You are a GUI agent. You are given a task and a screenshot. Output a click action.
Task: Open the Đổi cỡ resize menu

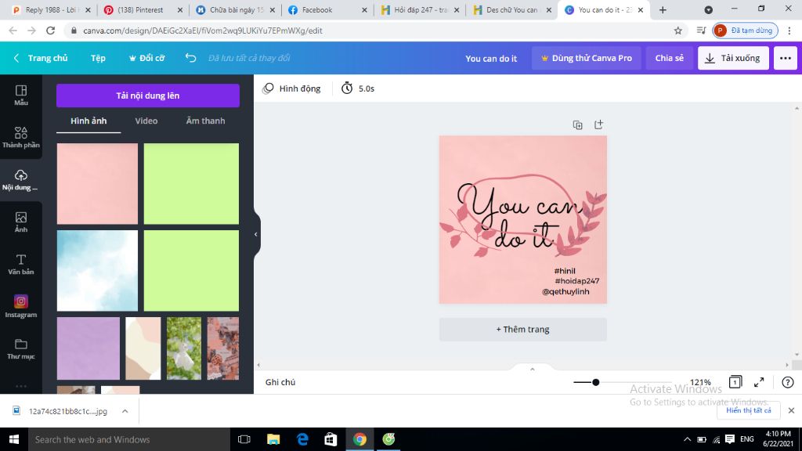point(146,58)
